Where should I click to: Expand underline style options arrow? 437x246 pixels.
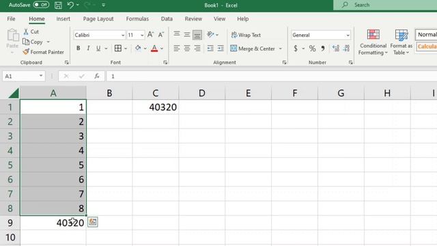point(107,49)
